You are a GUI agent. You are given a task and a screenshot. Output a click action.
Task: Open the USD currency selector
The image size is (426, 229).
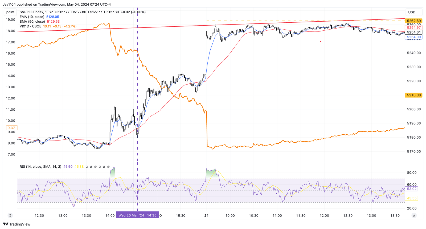tap(412, 12)
